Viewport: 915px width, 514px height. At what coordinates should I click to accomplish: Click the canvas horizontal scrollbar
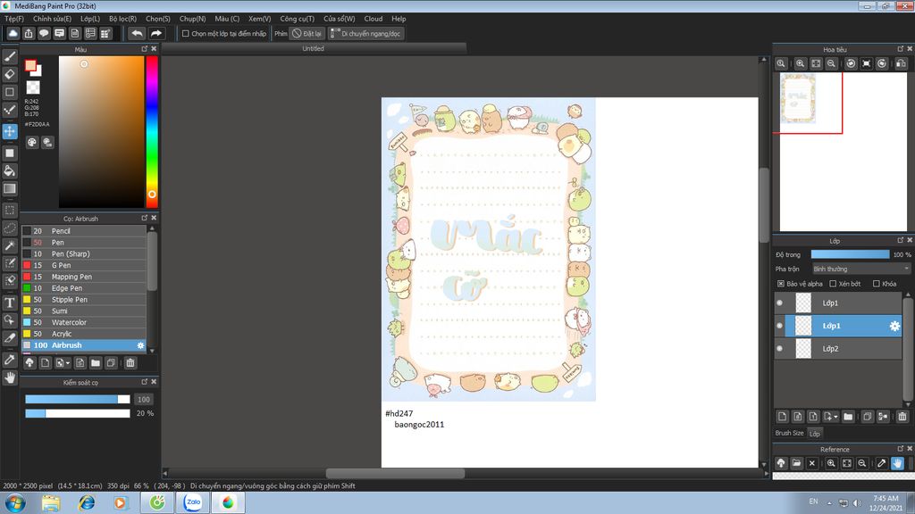(x=395, y=473)
